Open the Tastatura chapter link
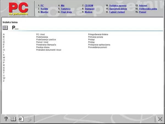 tap(66, 9)
